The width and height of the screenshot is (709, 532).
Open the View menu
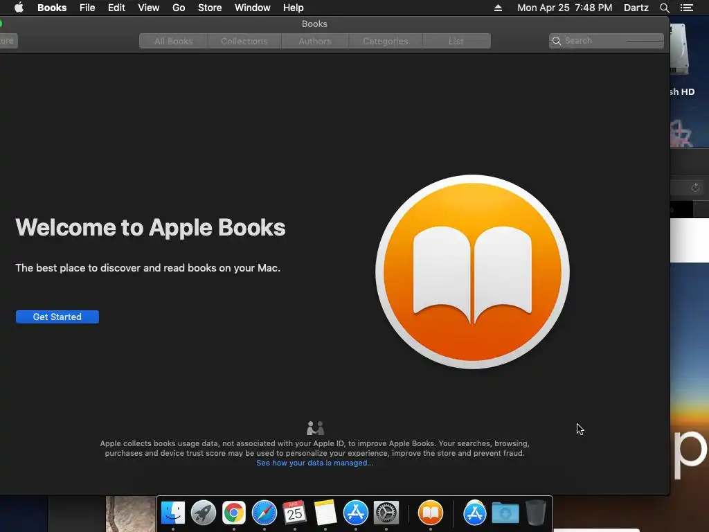click(148, 8)
